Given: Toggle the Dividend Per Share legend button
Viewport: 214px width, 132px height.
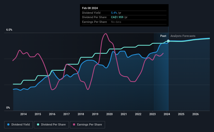Looking at the screenshot, I should coord(51,125).
